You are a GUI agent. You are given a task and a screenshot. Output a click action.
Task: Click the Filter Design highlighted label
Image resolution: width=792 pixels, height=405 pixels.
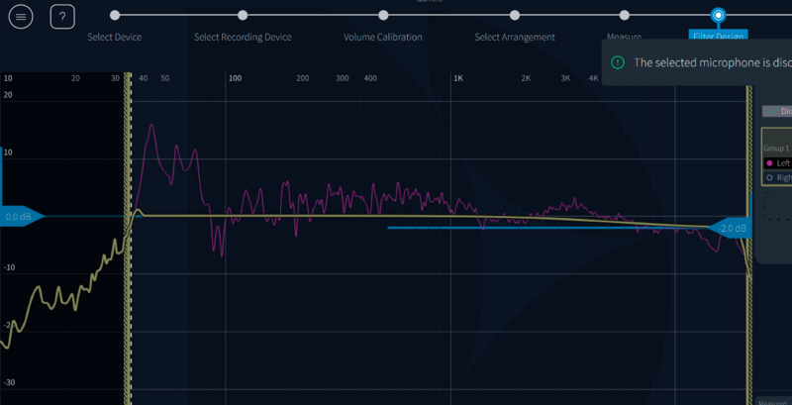(x=718, y=37)
